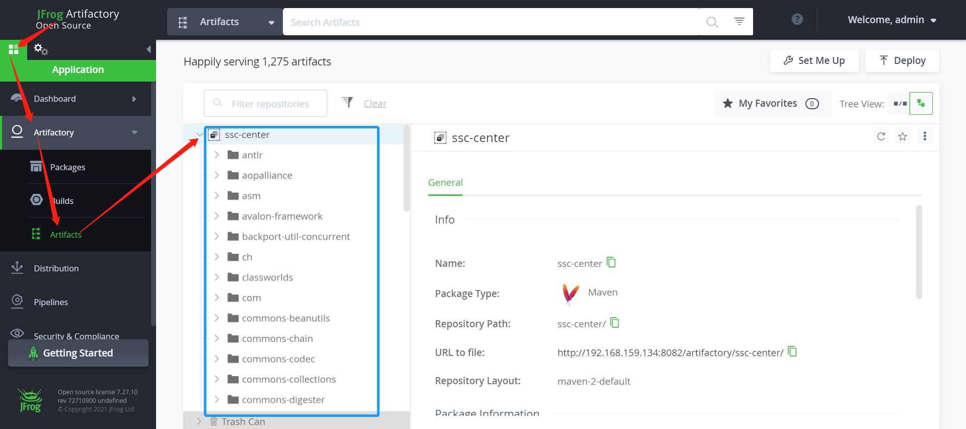Expand the Dashboard submenu arrow

tap(134, 99)
